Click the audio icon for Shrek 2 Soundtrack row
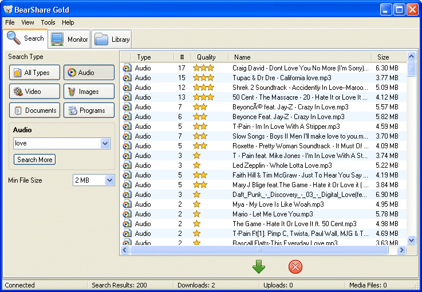 [x=127, y=88]
